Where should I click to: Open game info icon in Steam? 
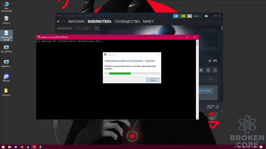tap(208, 70)
